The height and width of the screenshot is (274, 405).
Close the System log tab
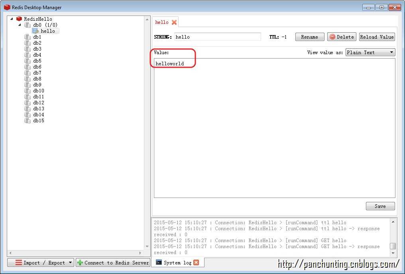(196, 262)
